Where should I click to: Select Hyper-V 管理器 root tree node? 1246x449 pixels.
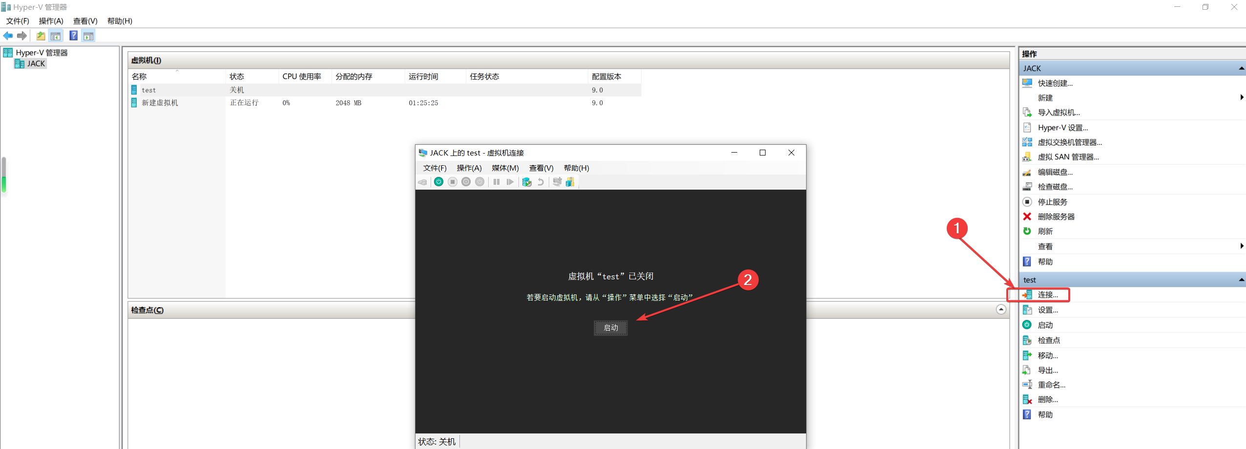42,53
